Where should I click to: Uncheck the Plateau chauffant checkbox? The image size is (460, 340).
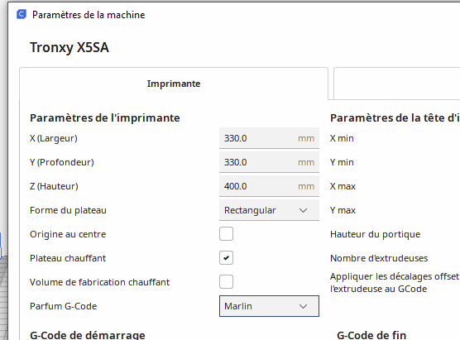[x=226, y=258]
